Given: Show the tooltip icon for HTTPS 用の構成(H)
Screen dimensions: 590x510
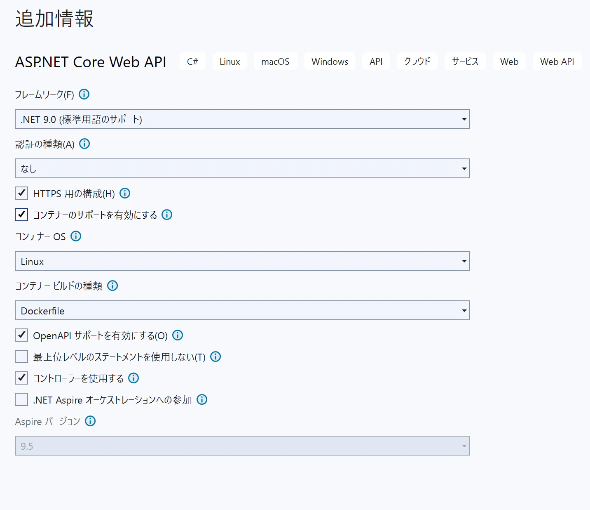Looking at the screenshot, I should [x=125, y=193].
